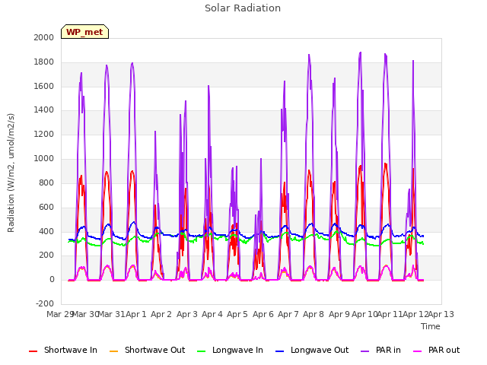Click the 1200 y-axis tick label
Viewport: 487px width, 365px height.
(x=44, y=135)
